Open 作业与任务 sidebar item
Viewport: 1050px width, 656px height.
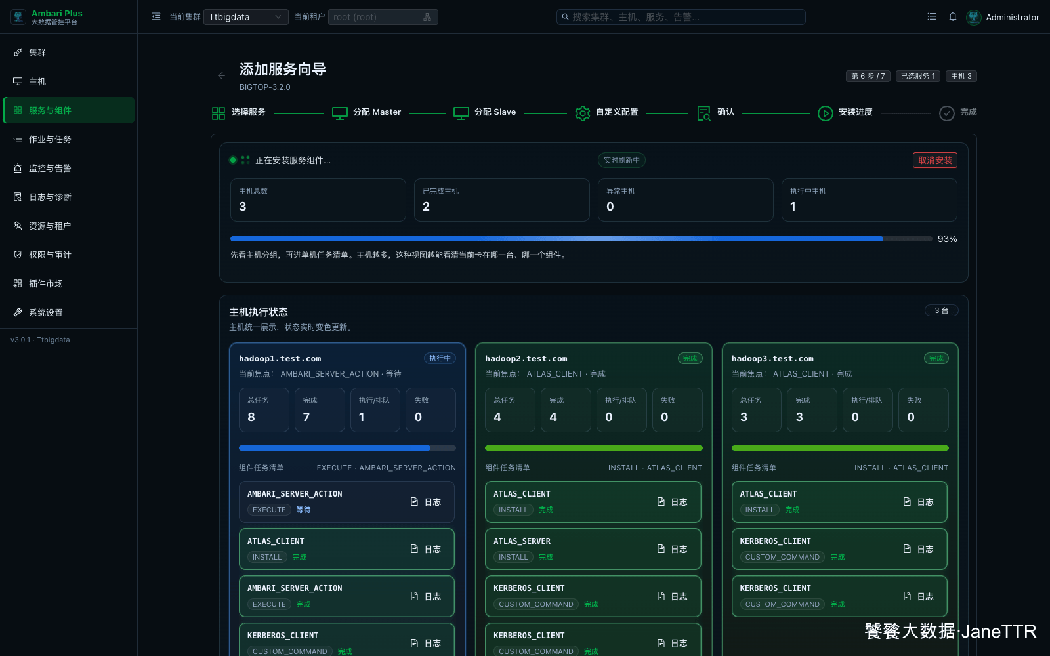pos(69,139)
